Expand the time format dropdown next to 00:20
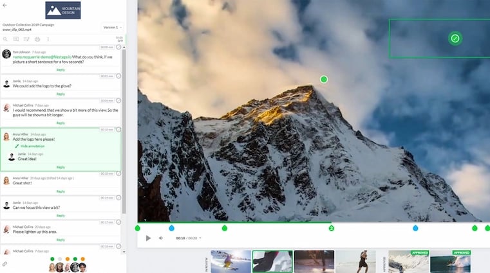Image resolution: width=490 pixels, height=273 pixels. (200, 238)
